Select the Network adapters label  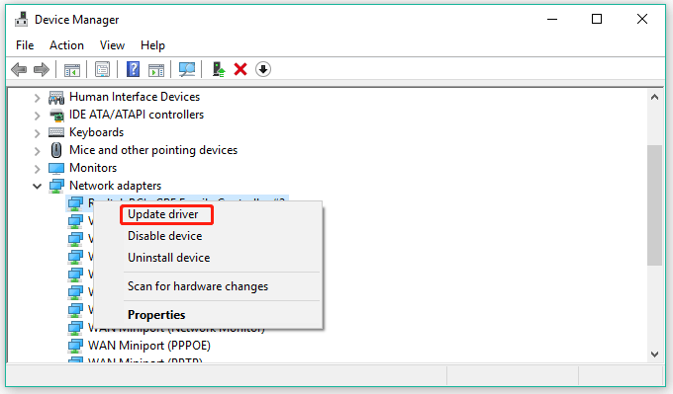116,186
